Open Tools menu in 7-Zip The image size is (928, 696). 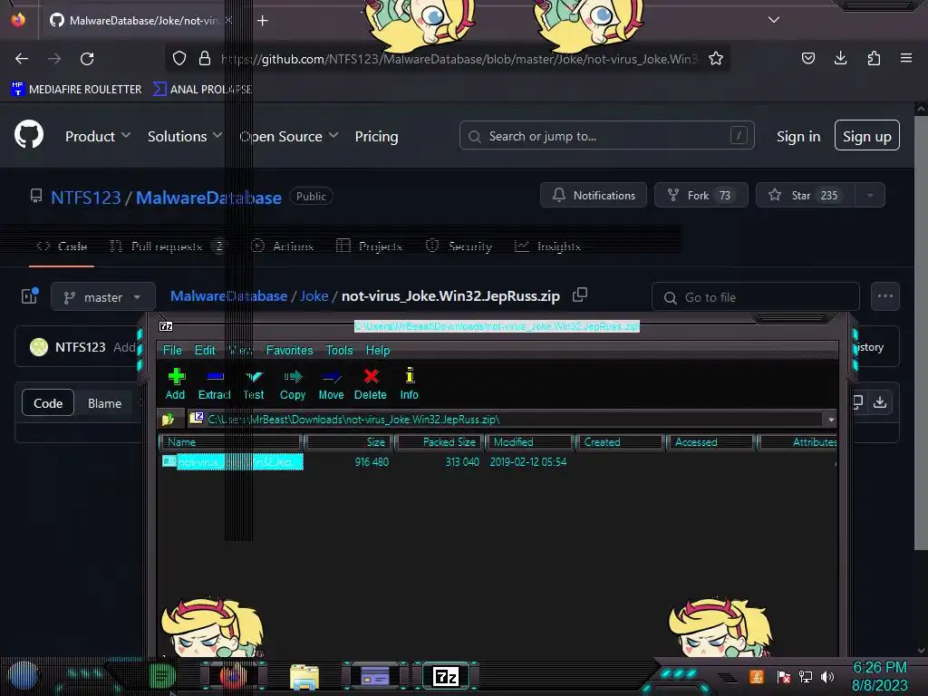(339, 351)
